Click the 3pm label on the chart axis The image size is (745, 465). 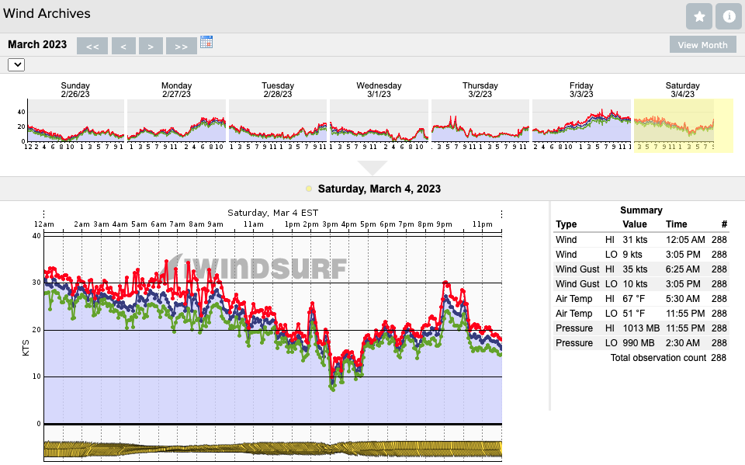tap(330, 224)
